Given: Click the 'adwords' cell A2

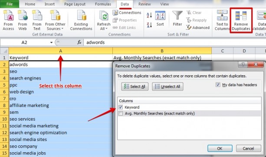Looking at the screenshot, I should click(61, 64).
